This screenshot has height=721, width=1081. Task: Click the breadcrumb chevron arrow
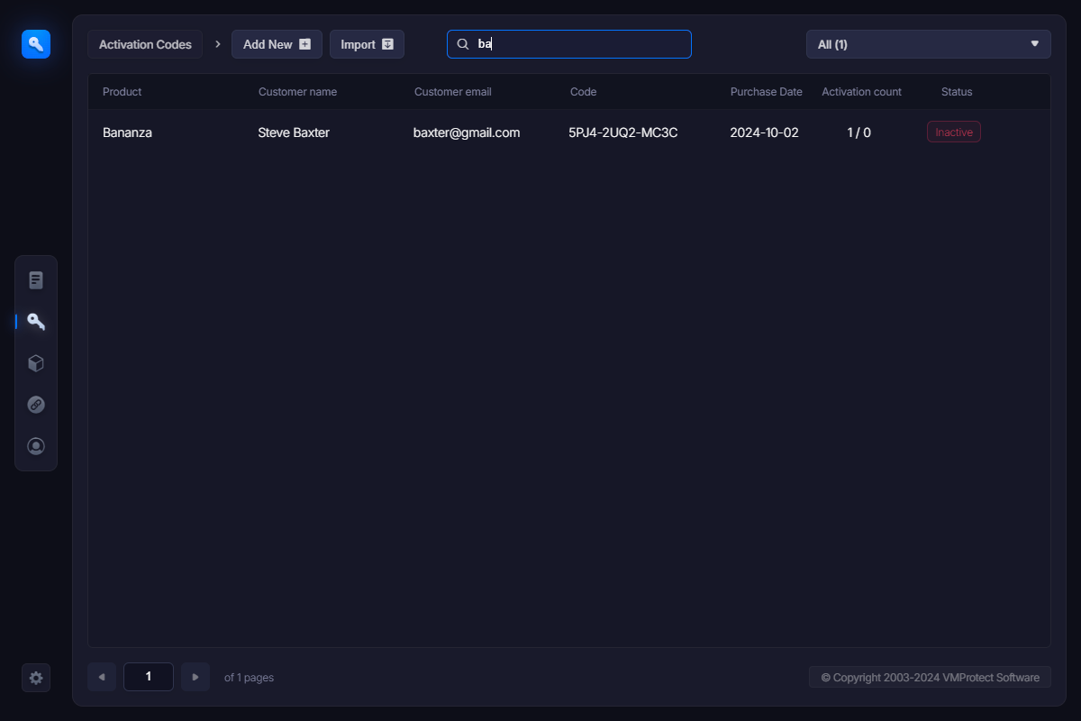click(x=218, y=44)
